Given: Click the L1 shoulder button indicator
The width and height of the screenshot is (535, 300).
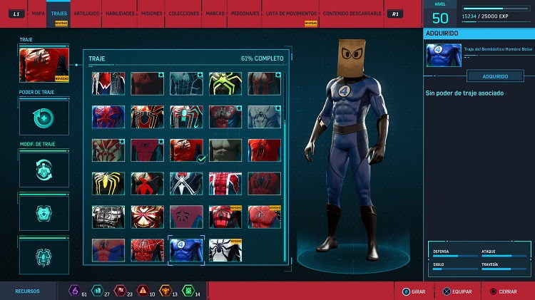Looking at the screenshot, I should tap(16, 14).
